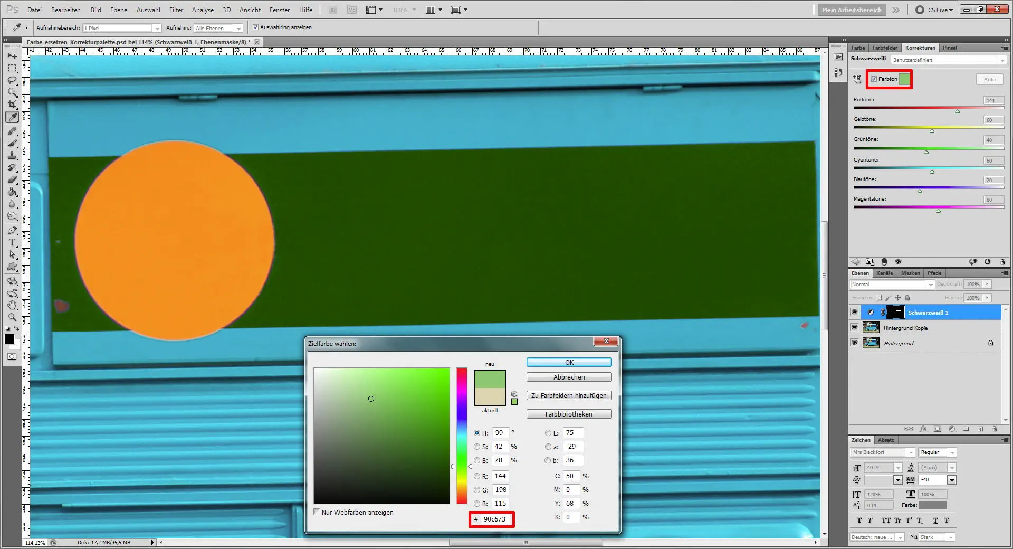Select the Type tool
The width and height of the screenshot is (1013, 549).
(x=12, y=243)
